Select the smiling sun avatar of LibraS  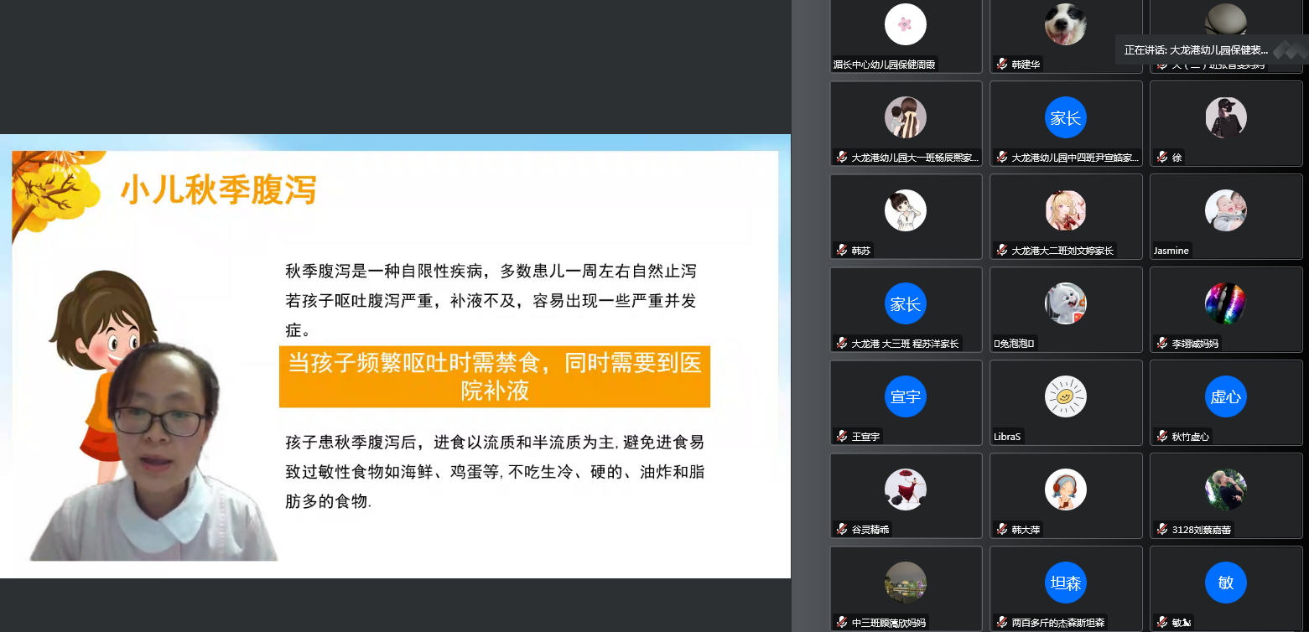click(x=1066, y=396)
